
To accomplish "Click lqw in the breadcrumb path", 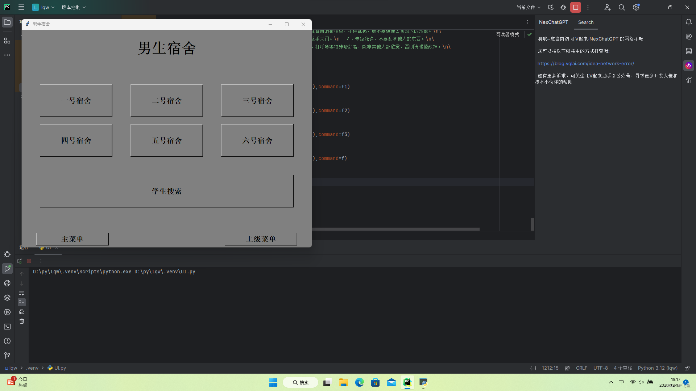I will (x=11, y=368).
